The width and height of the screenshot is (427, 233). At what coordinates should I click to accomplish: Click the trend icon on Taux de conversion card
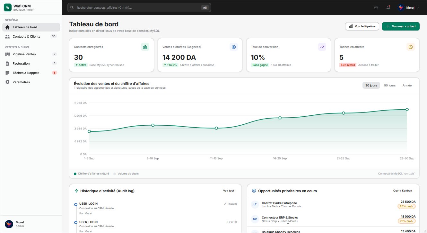point(322,47)
